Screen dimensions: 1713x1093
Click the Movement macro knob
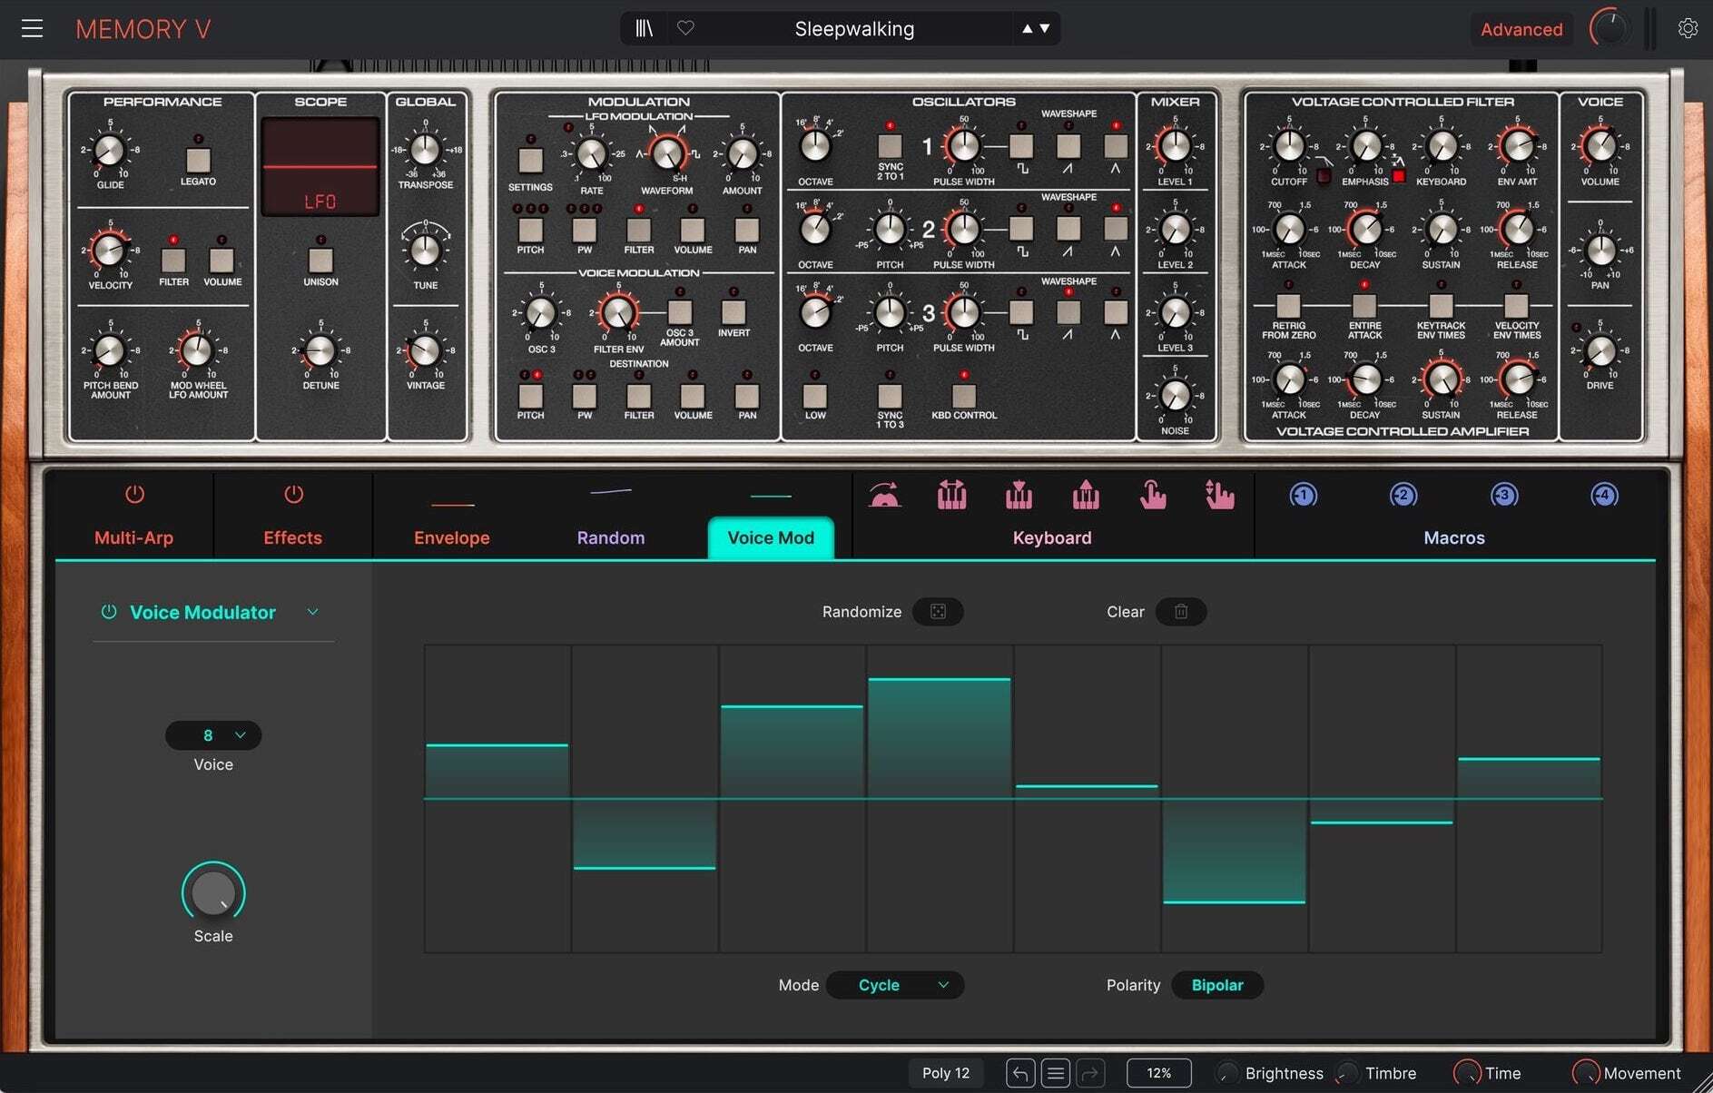(x=1586, y=1073)
